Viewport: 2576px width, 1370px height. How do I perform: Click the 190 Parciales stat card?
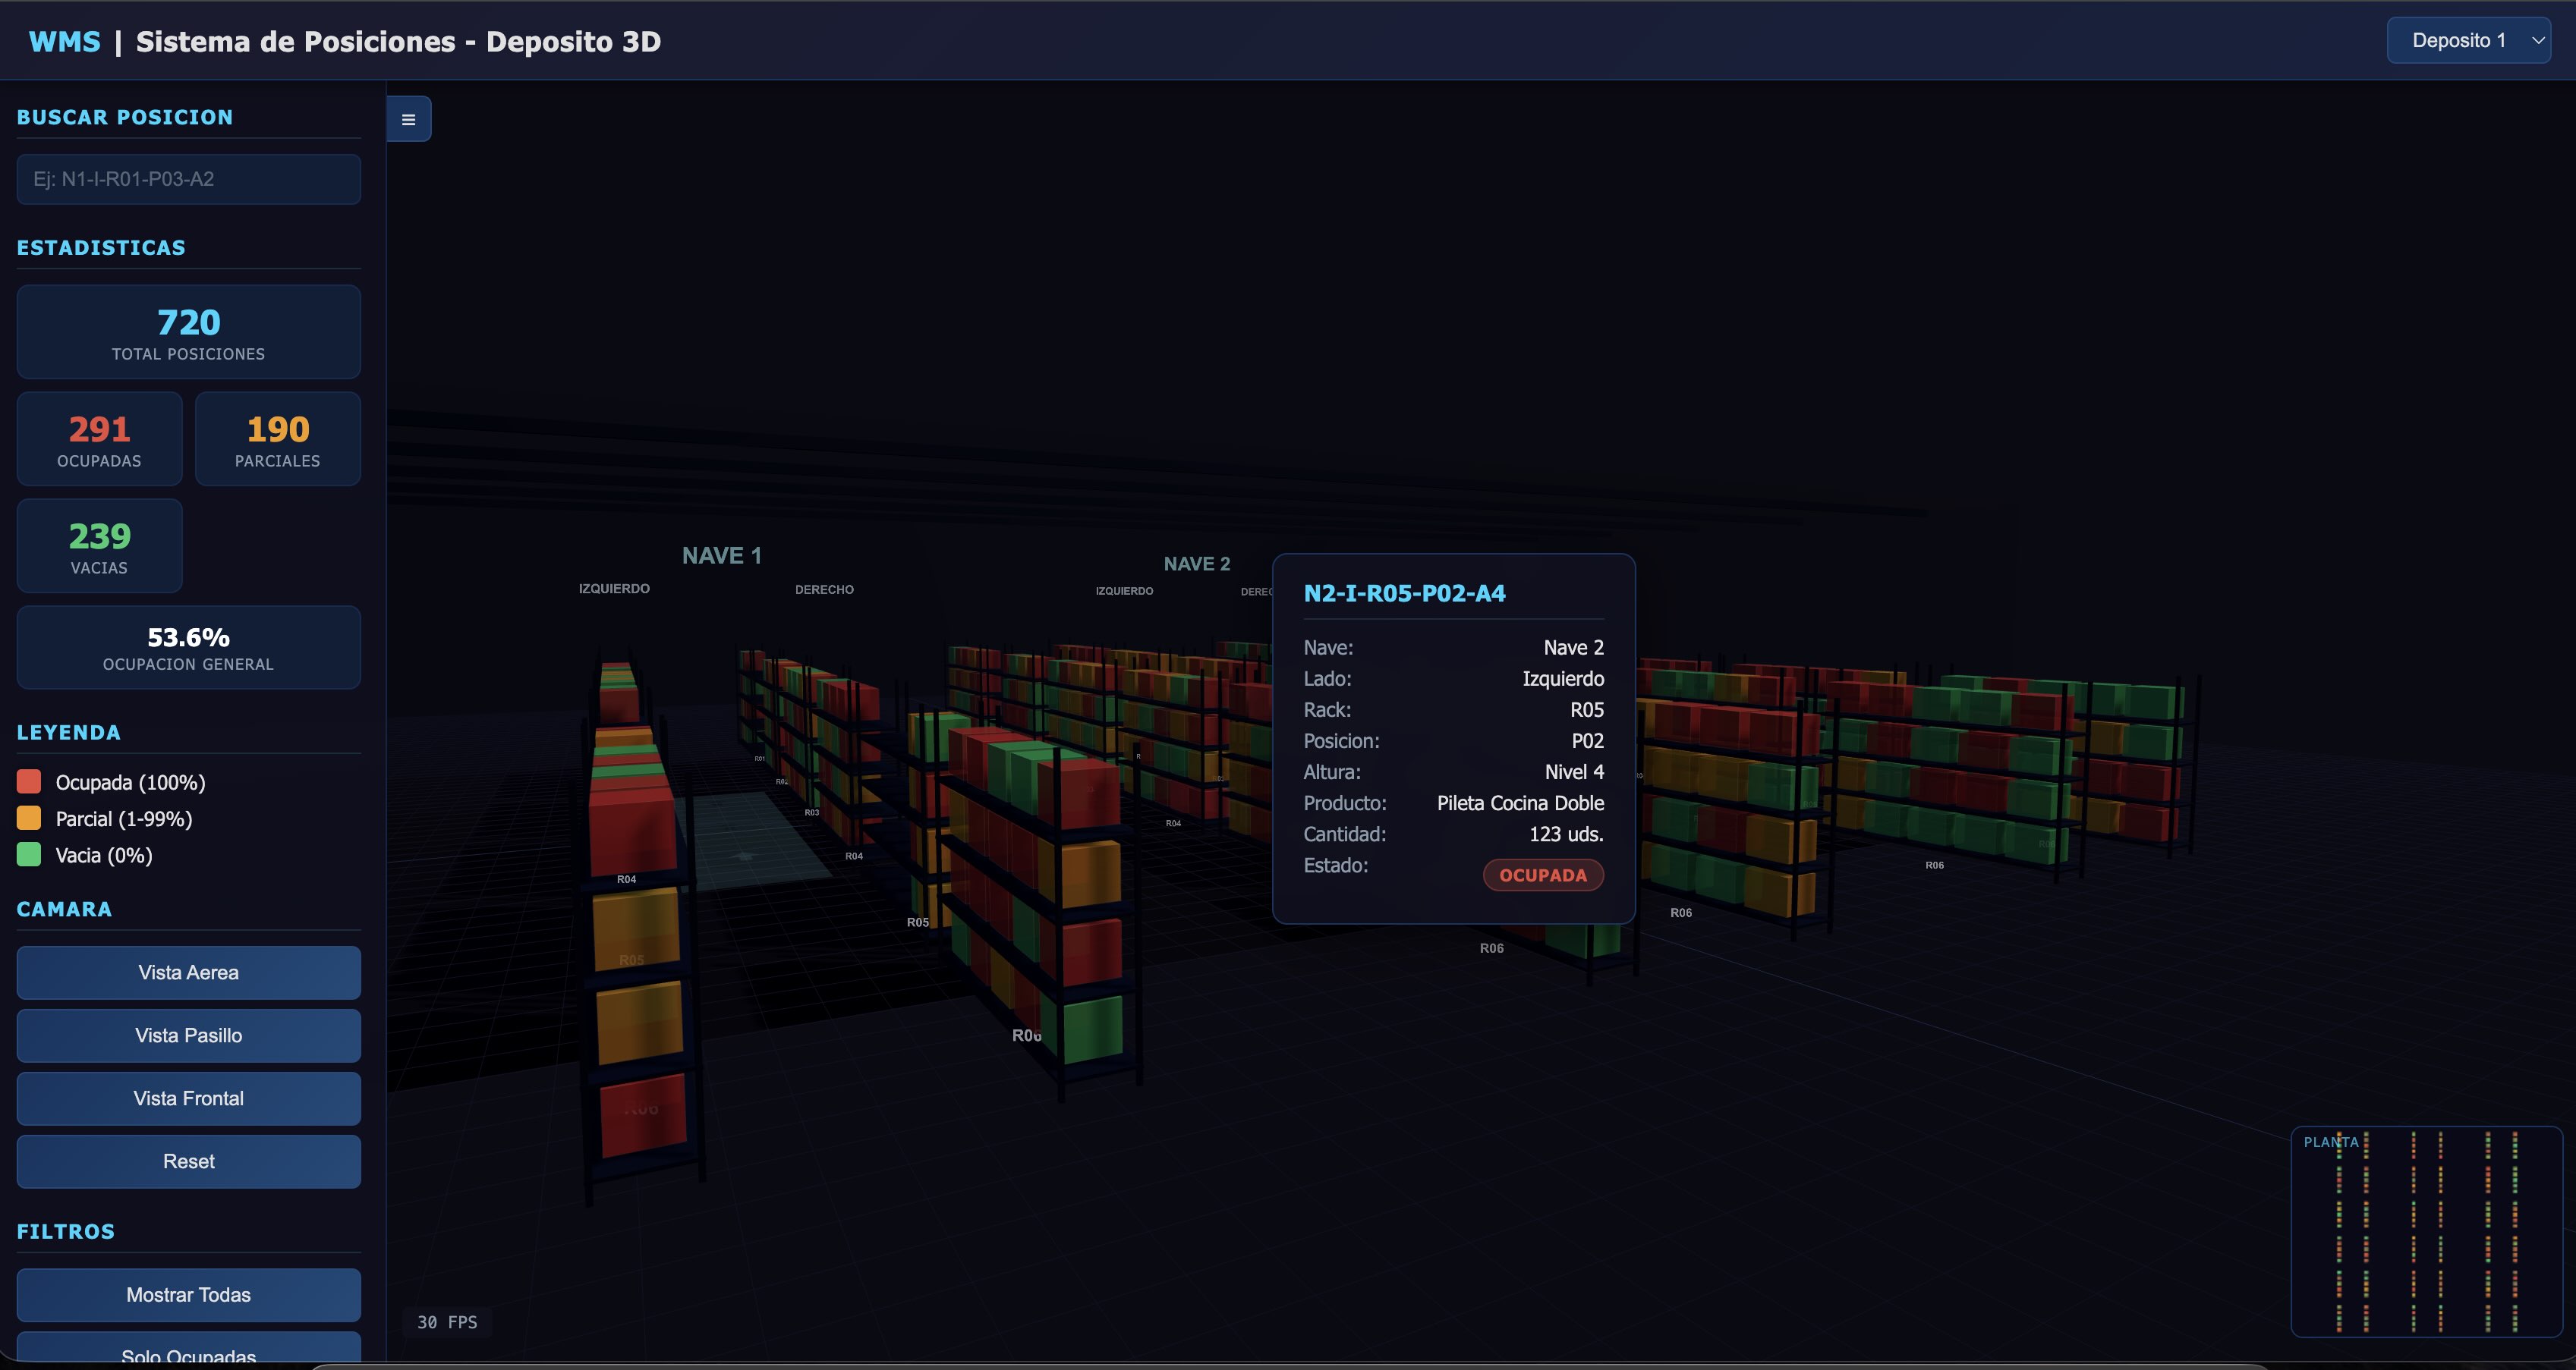point(277,438)
